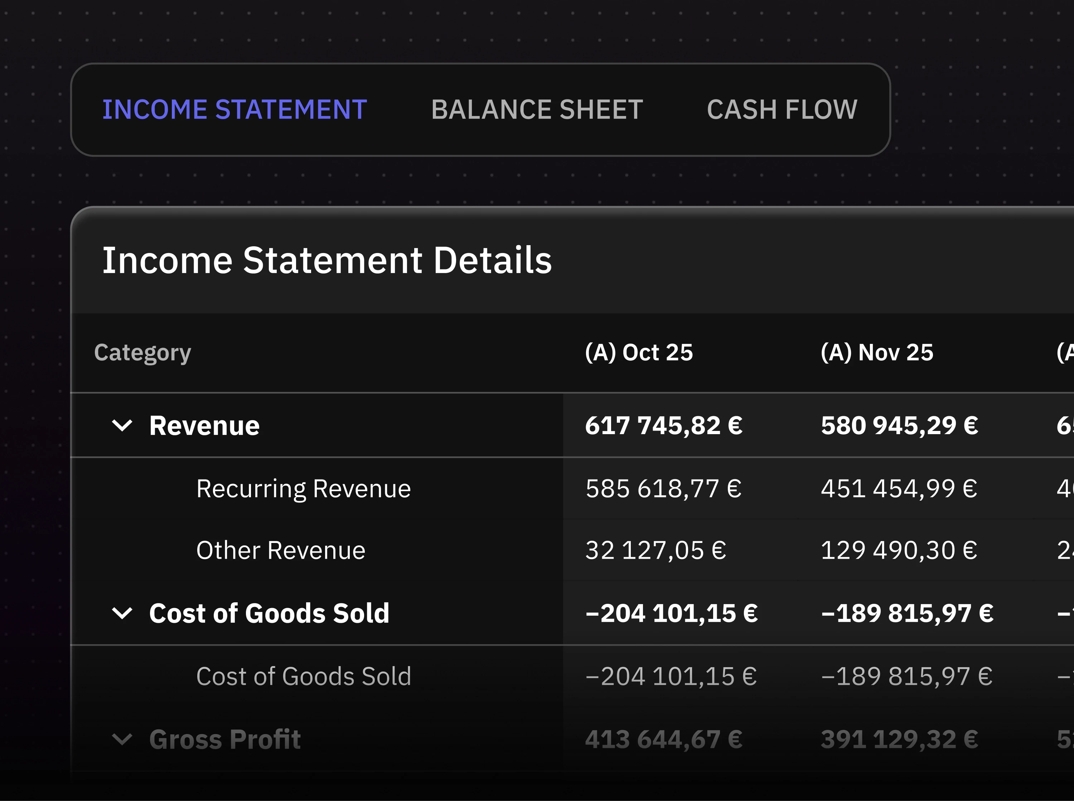Select the (A) Oct 25 column header
The image size is (1074, 801).
639,353
